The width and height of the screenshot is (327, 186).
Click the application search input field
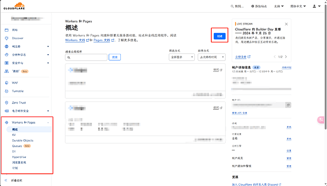tap(86, 57)
